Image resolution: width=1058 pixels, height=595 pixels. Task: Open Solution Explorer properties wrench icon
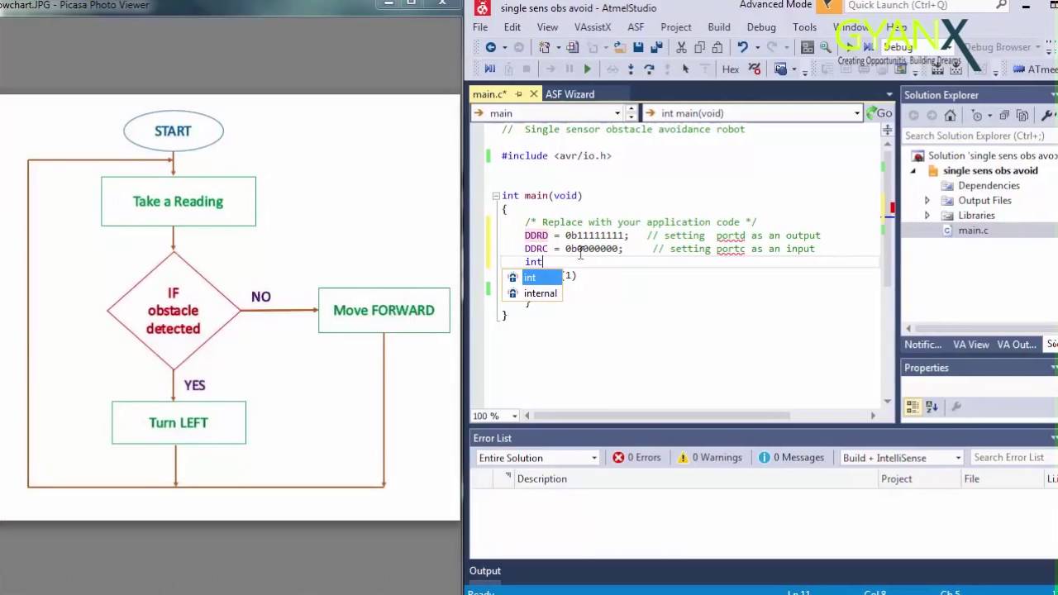[x=1047, y=116]
